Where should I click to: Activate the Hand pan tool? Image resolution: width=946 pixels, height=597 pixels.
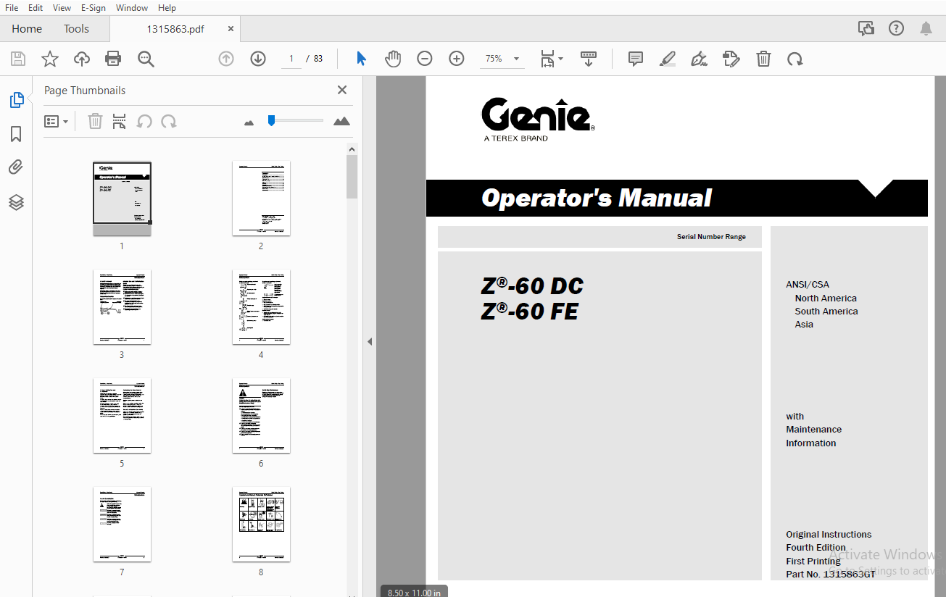tap(393, 59)
